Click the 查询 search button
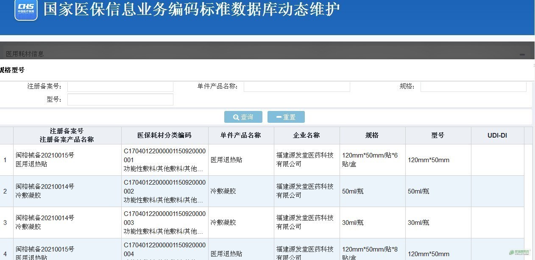Viewport: 535px width, 260px height. coord(243,117)
